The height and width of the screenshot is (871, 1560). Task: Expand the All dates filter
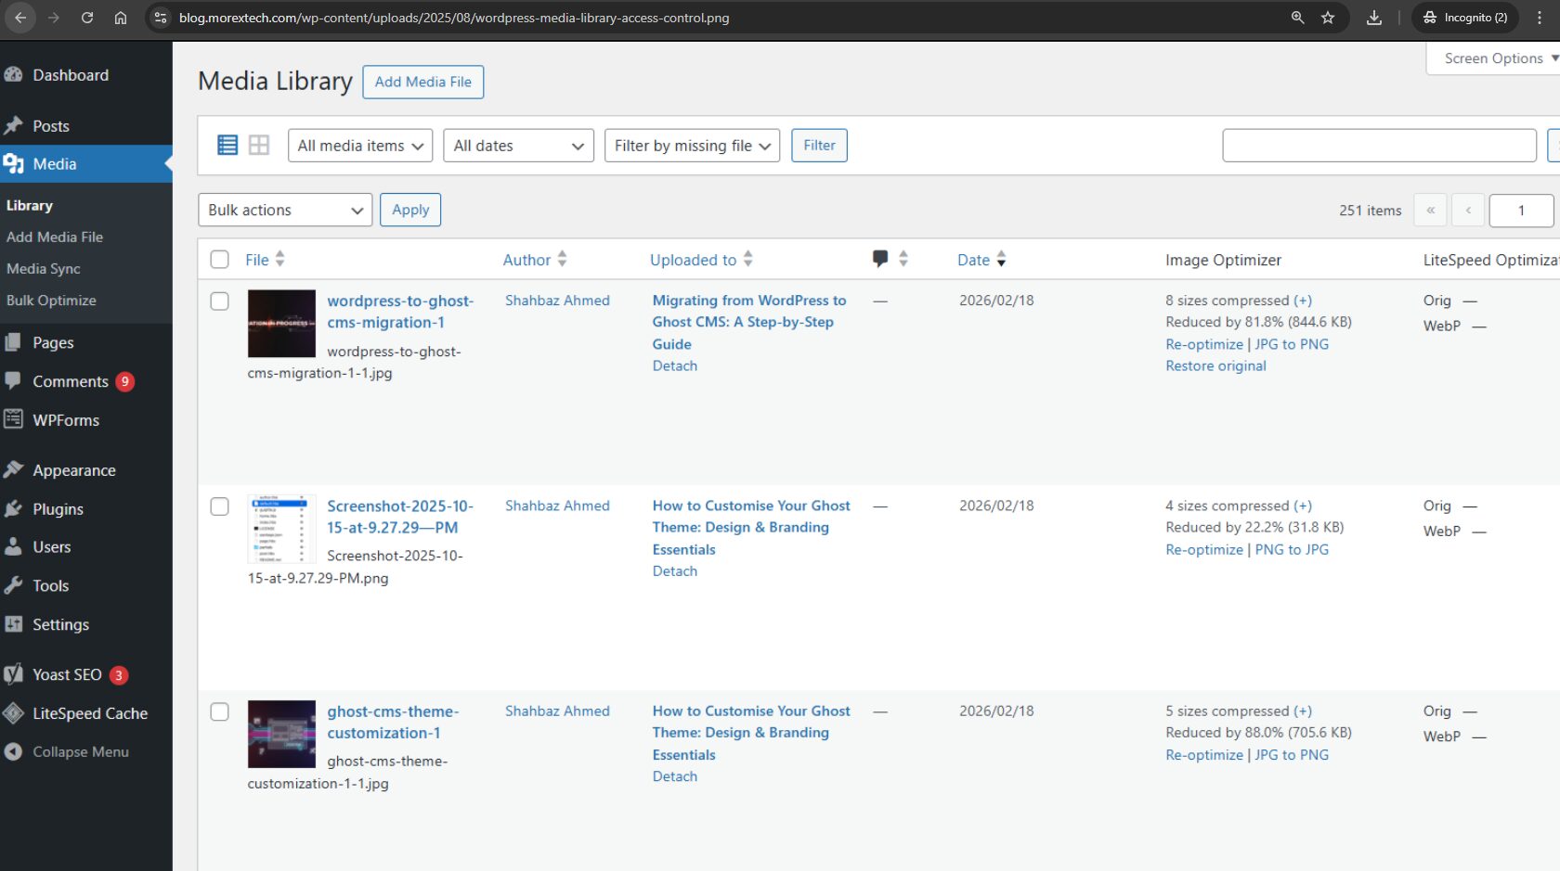point(517,145)
